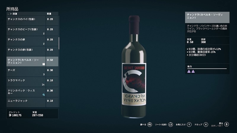Click the first purple health triangle icon
Viewport: 237px width, 133px height.
coord(189,71)
